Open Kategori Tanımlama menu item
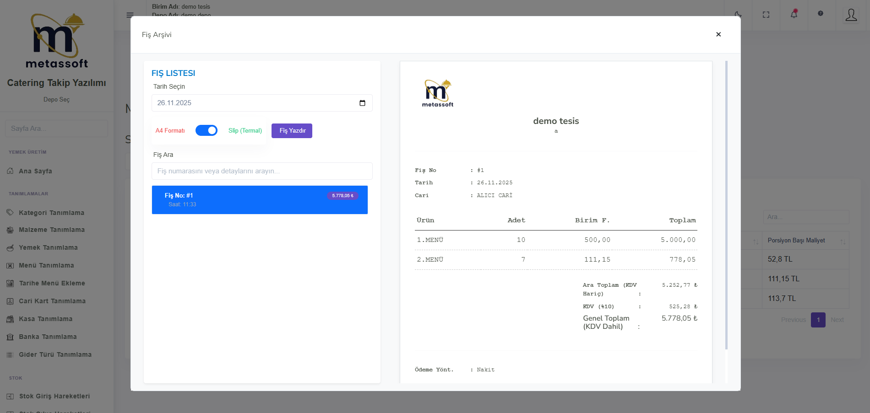 click(x=51, y=213)
